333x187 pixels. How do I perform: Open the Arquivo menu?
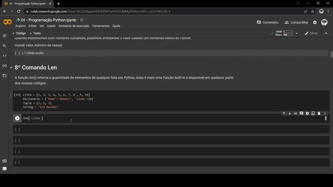tap(20, 26)
